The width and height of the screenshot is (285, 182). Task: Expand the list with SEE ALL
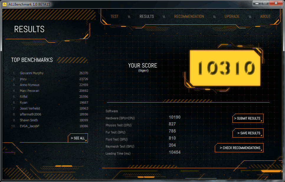[x=78, y=138]
